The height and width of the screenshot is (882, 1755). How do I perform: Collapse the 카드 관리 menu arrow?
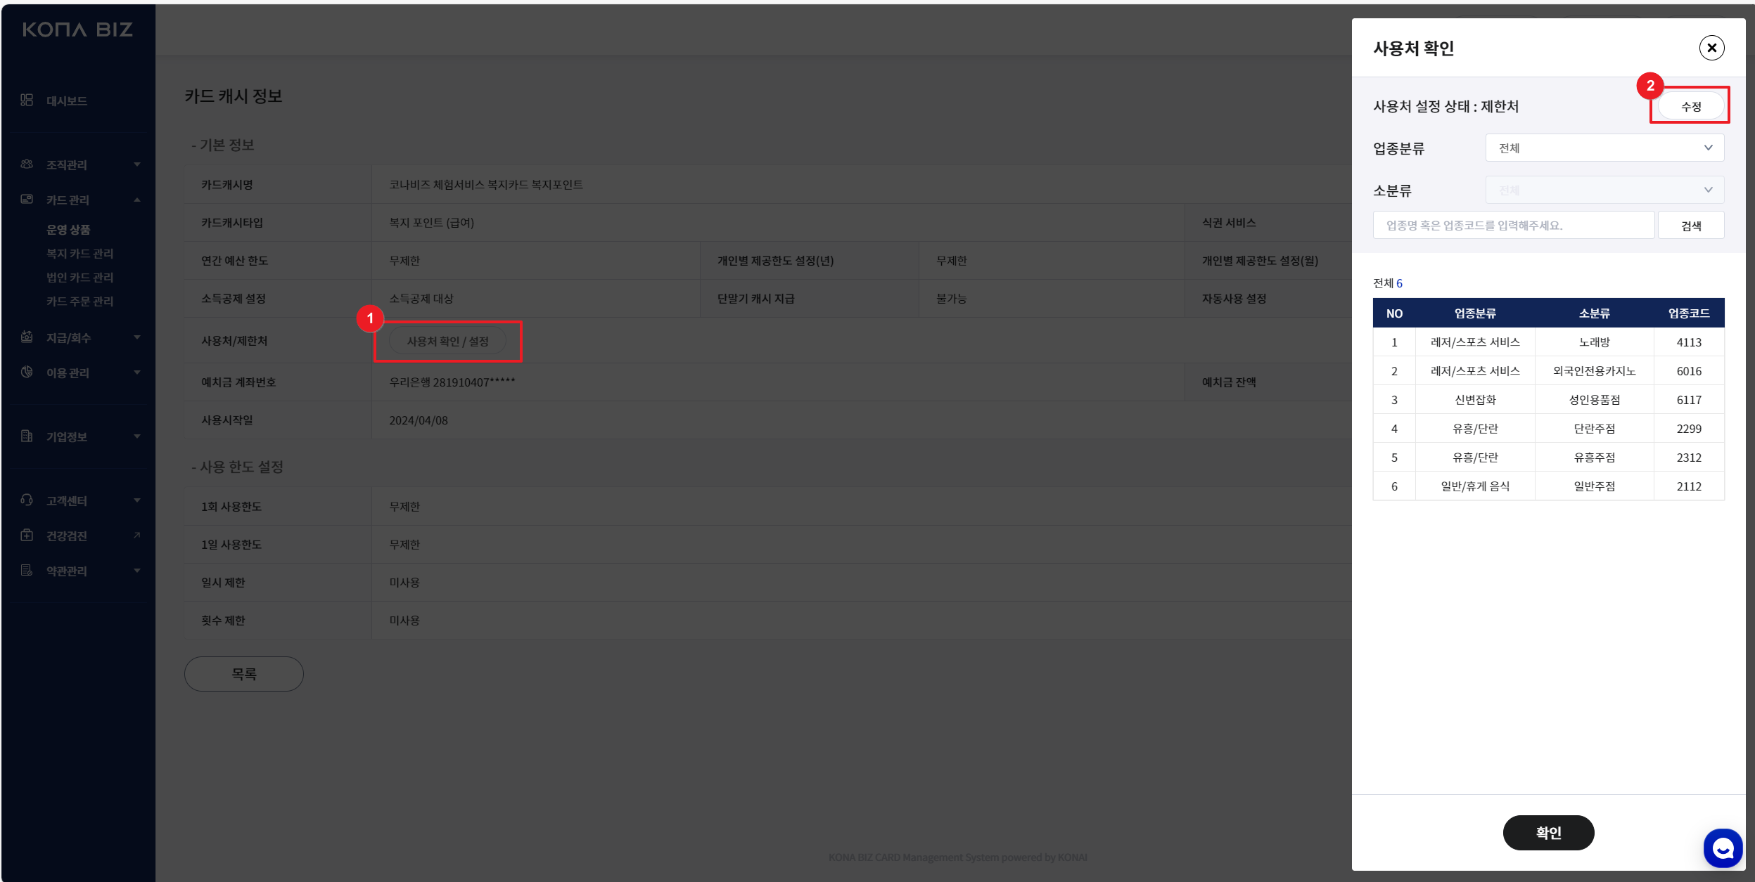tap(137, 200)
